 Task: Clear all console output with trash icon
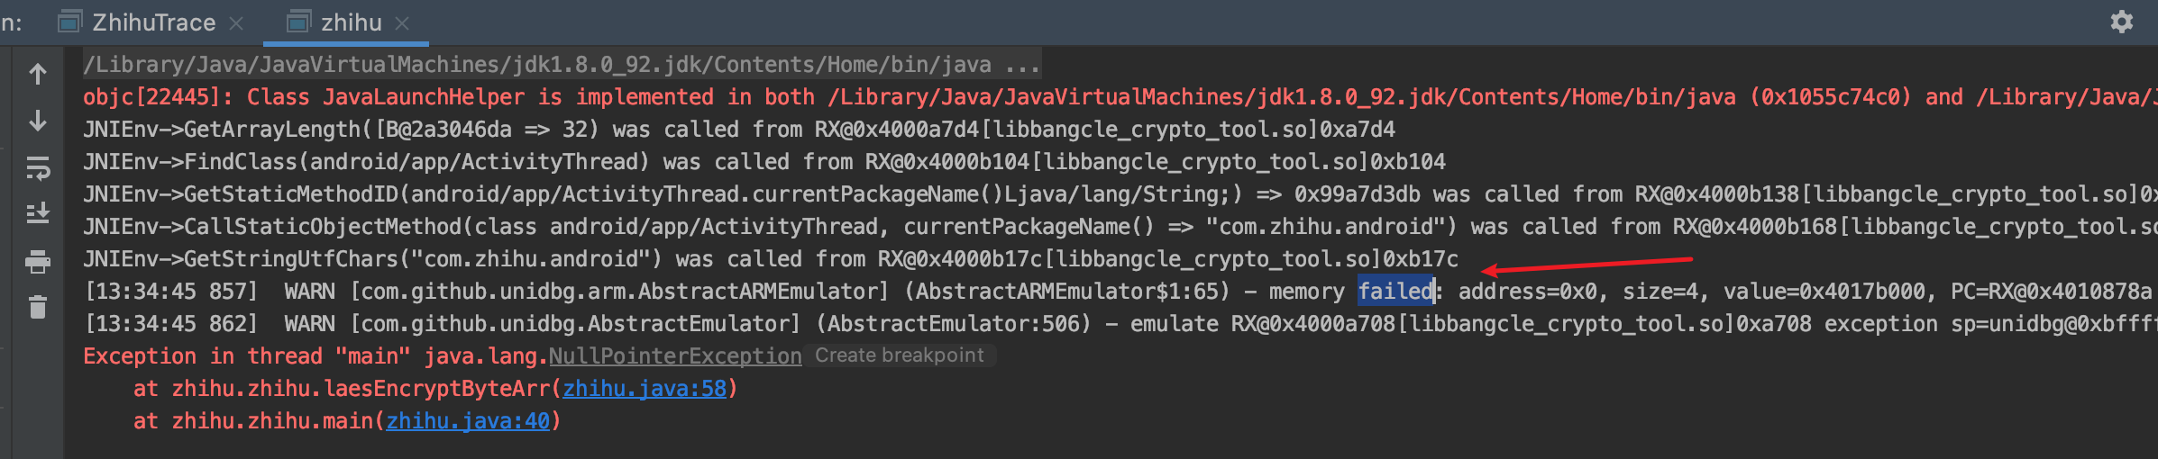(x=38, y=308)
